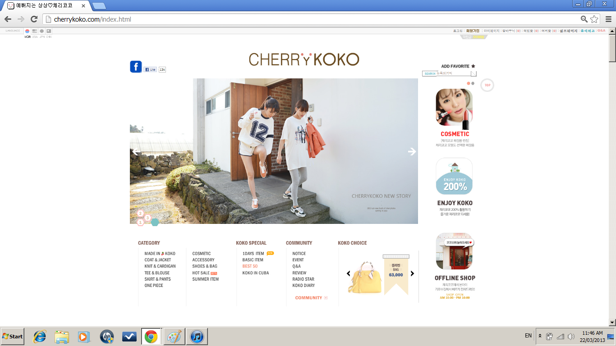Click the OFFLINE SHOP storefront image

click(x=455, y=251)
